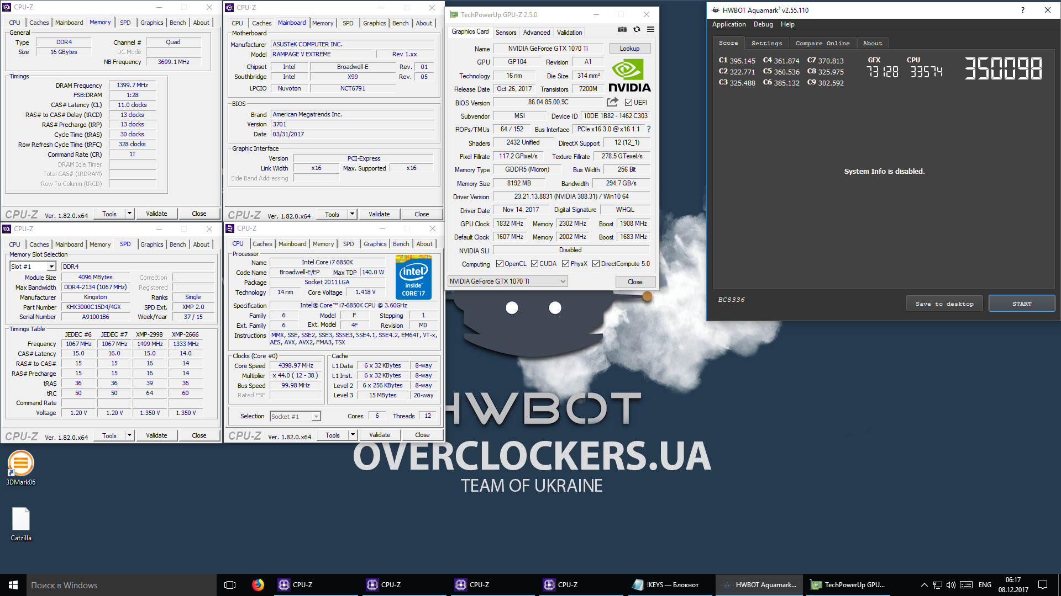Open Debug menu in Aquamark
Screen dimensions: 1061x596
[763, 24]
